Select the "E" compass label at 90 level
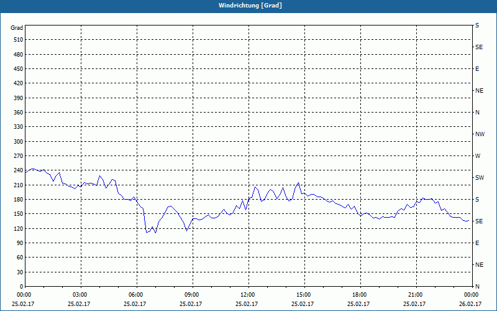The height and width of the screenshot is (311, 497). [x=477, y=243]
